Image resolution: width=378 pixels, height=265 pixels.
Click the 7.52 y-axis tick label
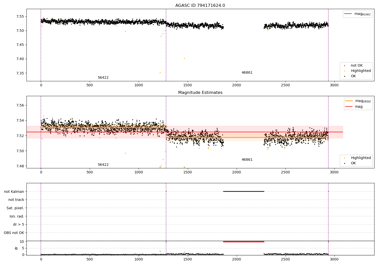click(x=20, y=136)
